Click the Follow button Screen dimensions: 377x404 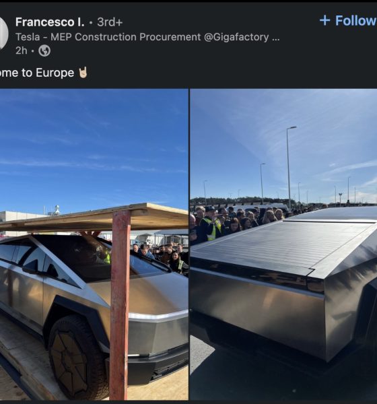348,21
